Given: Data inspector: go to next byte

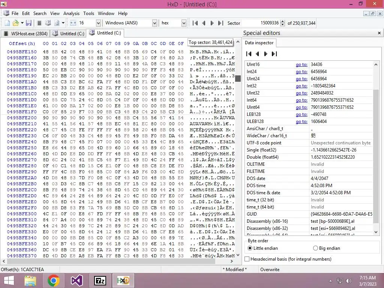Looking at the screenshot, I should coord(266,54).
